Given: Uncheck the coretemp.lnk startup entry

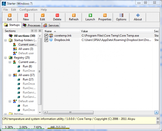Looking at the screenshot, I should 46,36.
